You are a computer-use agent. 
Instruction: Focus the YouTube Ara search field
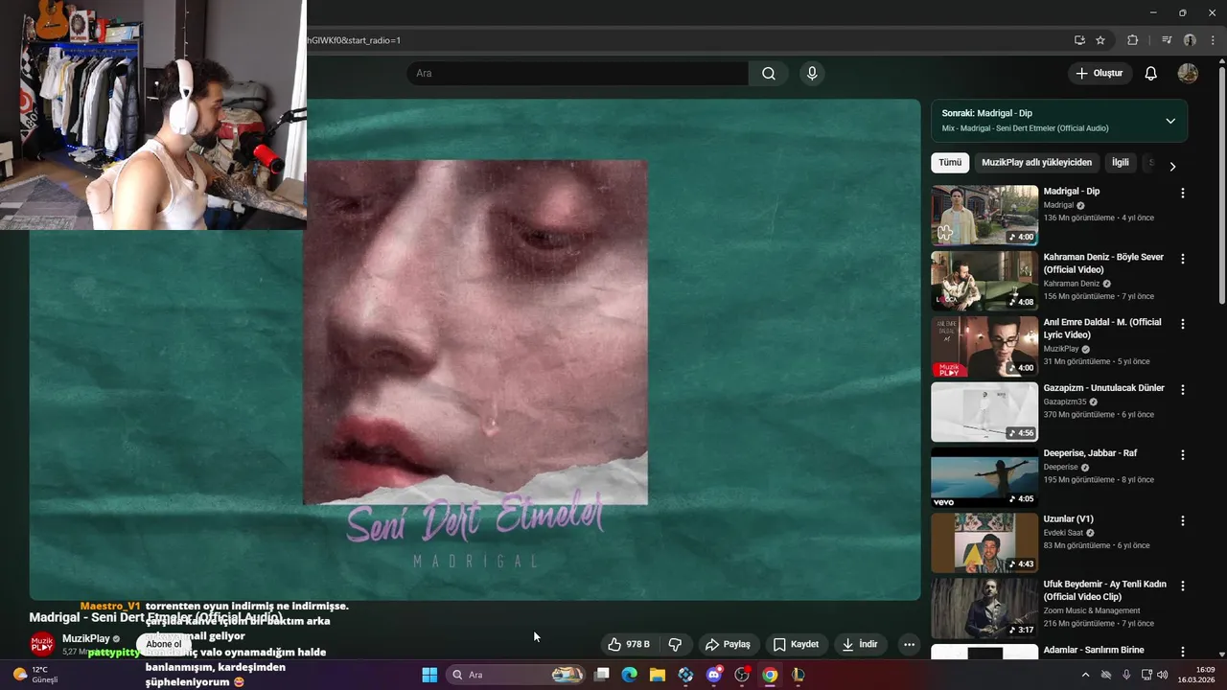click(577, 74)
